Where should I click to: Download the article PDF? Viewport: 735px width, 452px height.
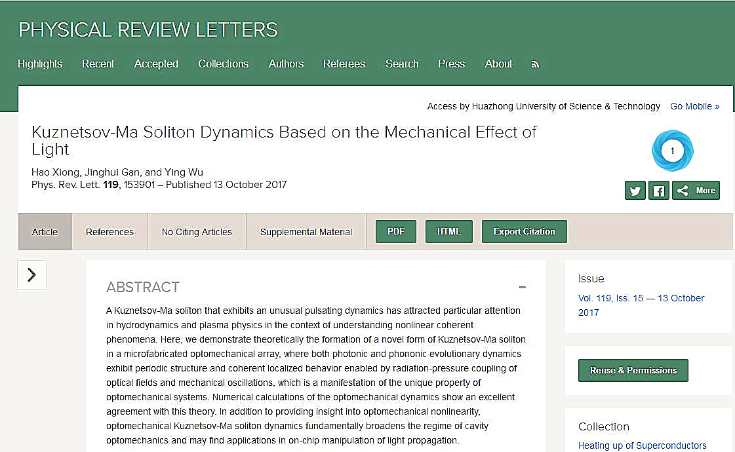396,232
